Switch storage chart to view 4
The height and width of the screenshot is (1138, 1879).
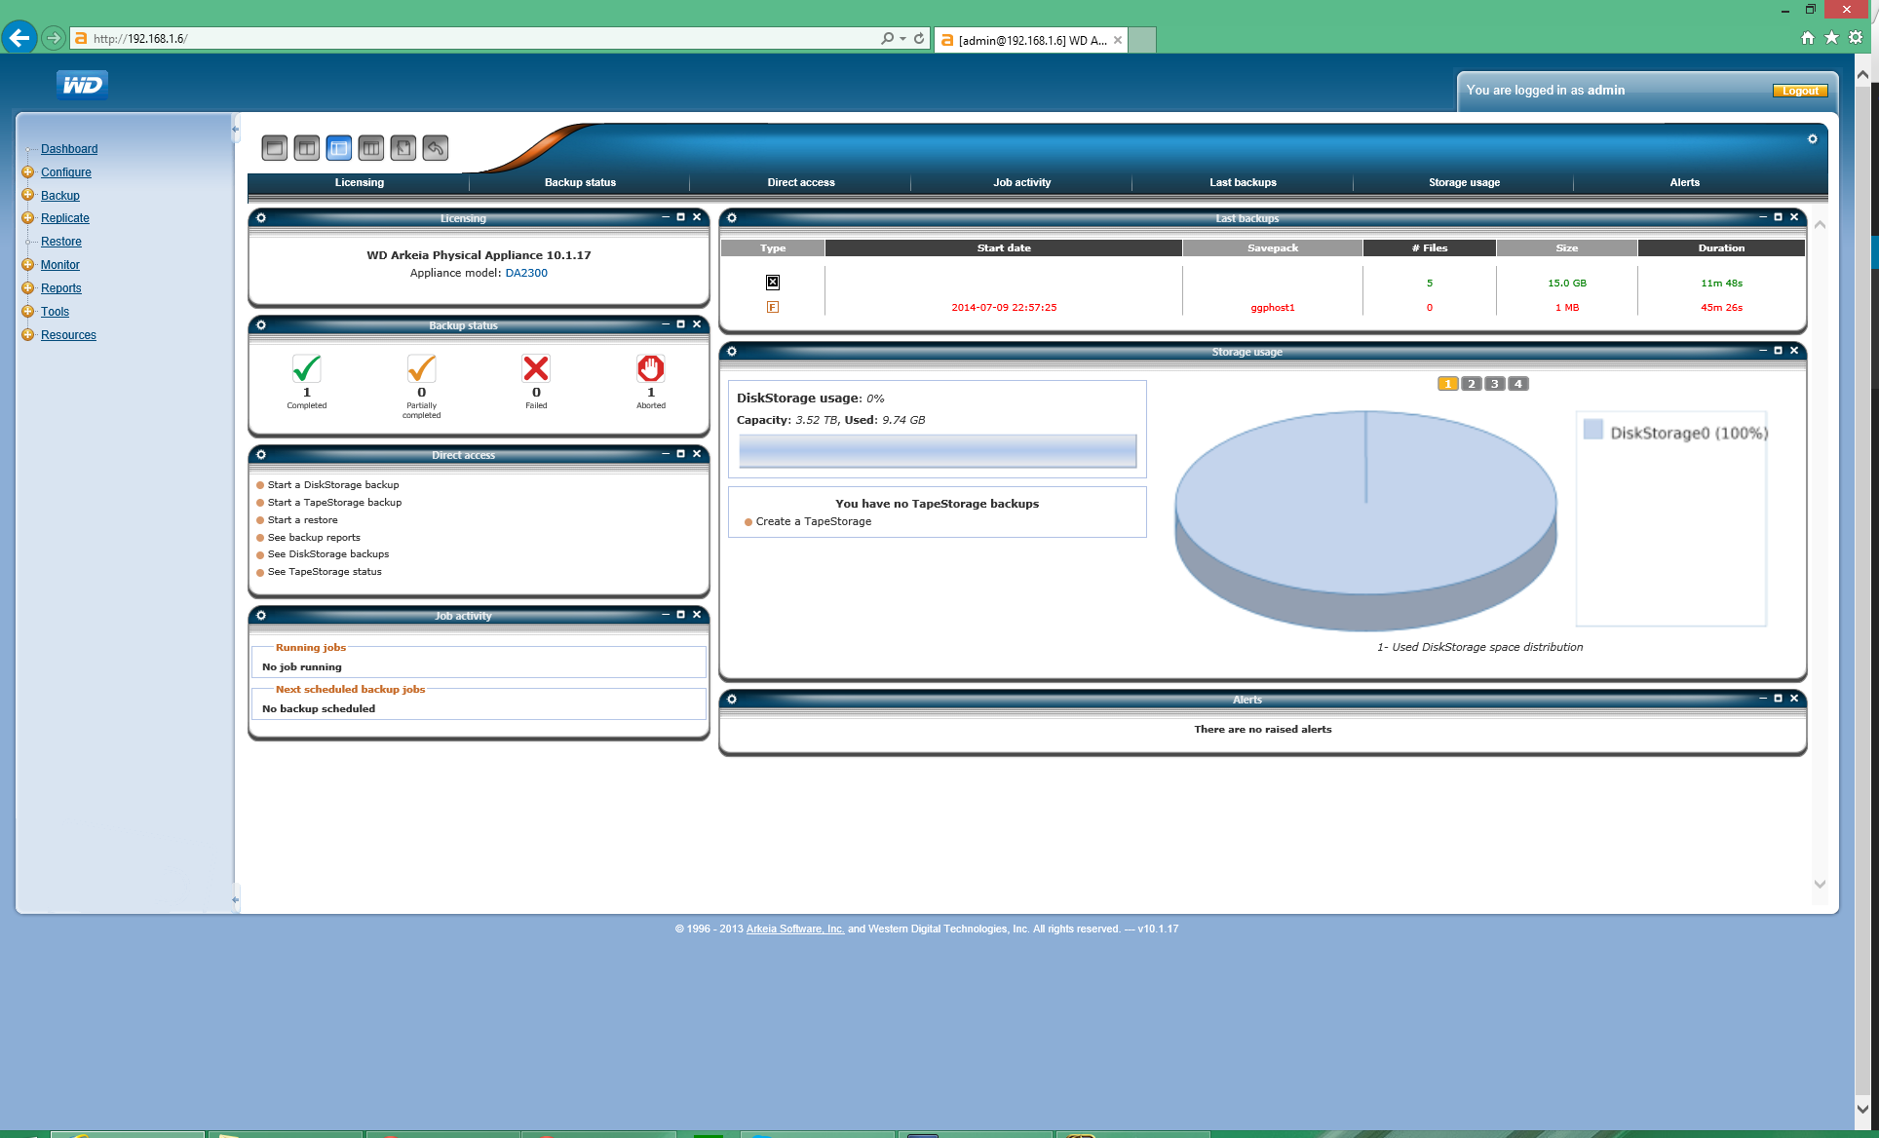coord(1517,384)
